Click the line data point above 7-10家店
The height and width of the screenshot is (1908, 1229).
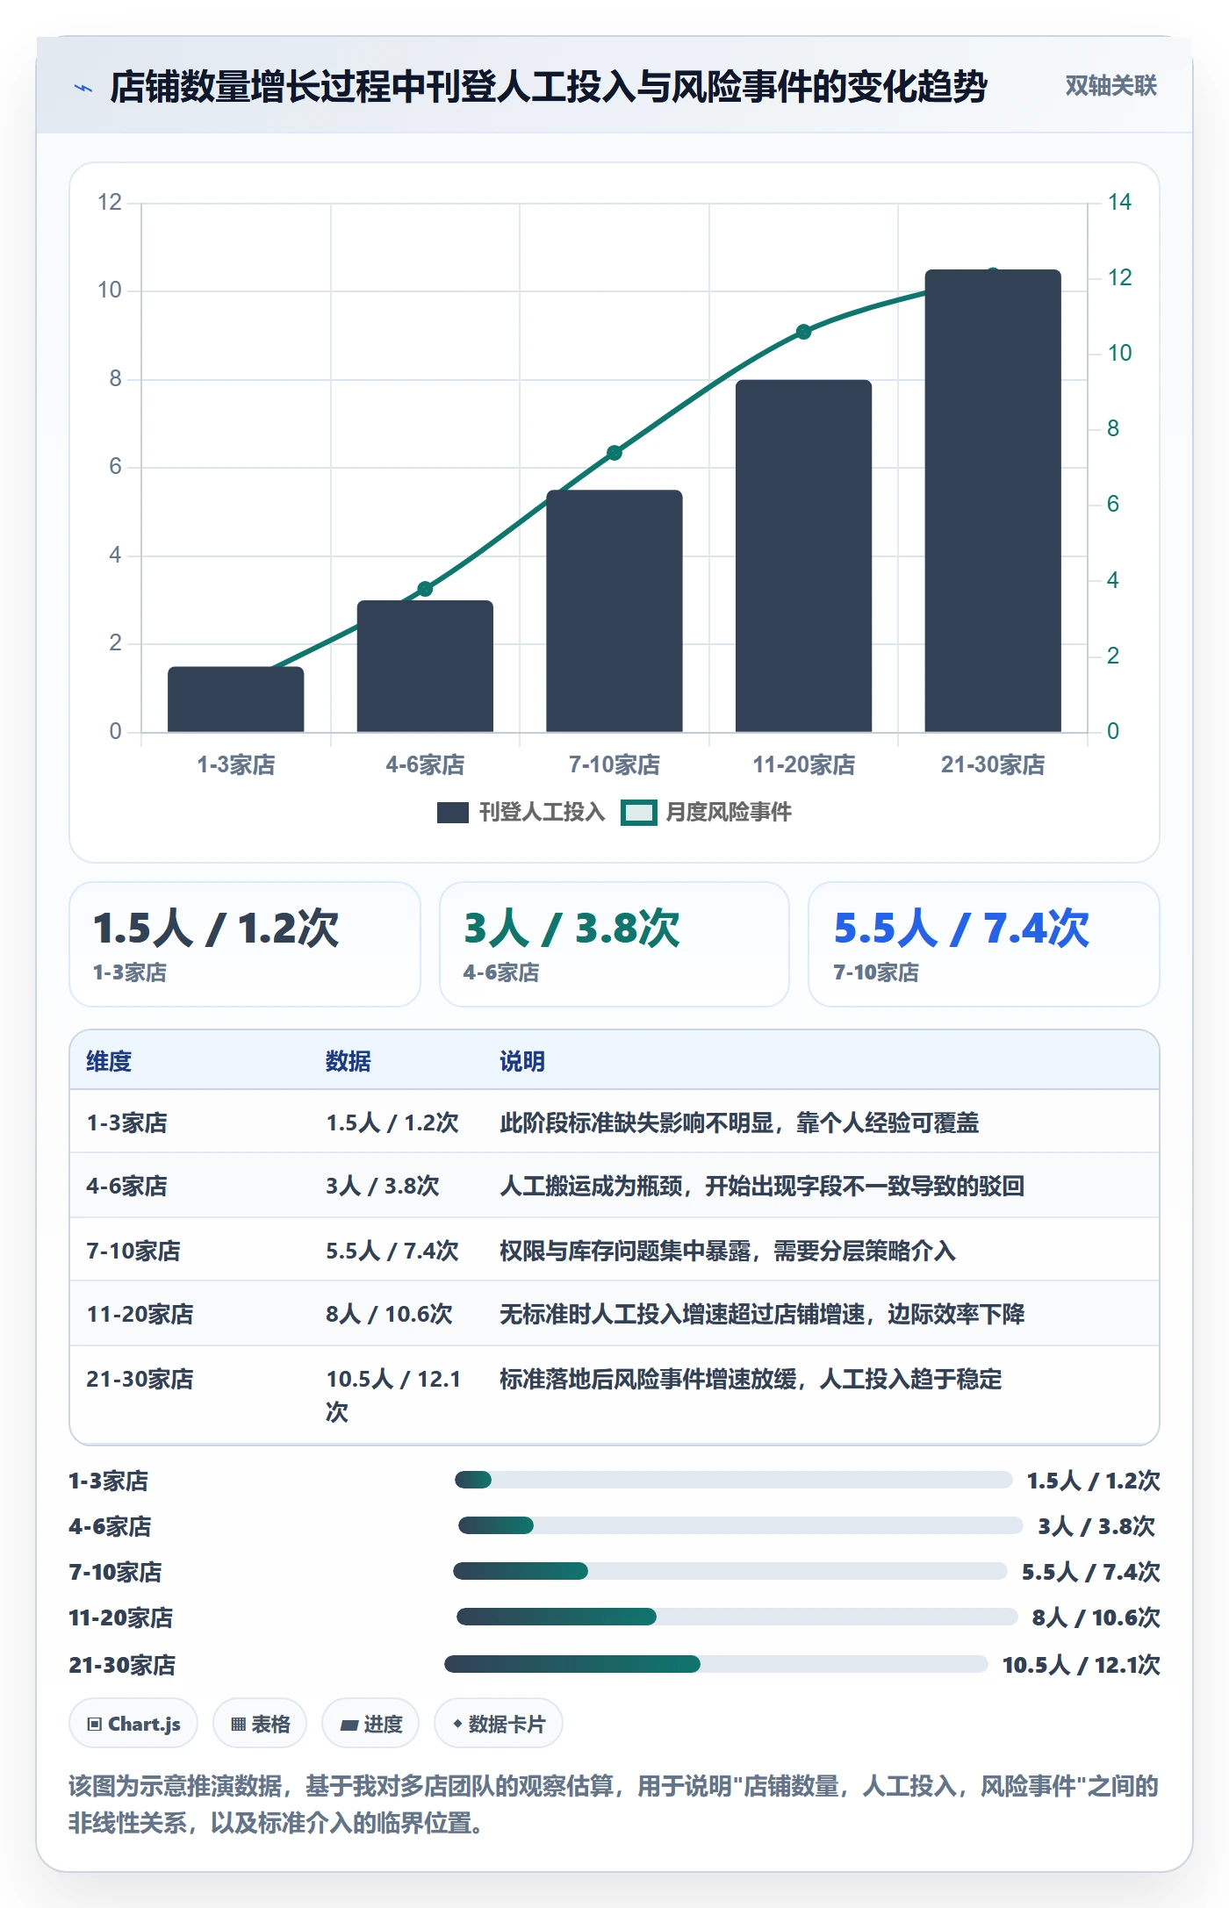[x=614, y=453]
